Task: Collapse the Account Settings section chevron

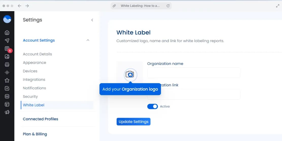Action: [x=88, y=40]
